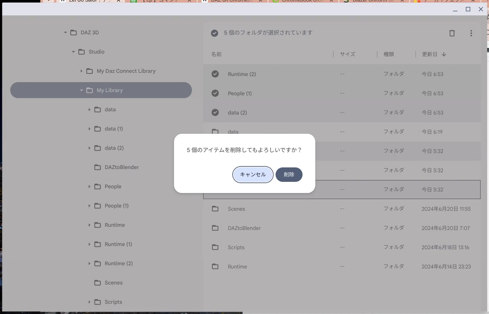Click the trash delete icon in the toolbar
The width and height of the screenshot is (489, 314).
452,33
